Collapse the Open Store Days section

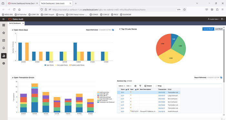click(13, 30)
